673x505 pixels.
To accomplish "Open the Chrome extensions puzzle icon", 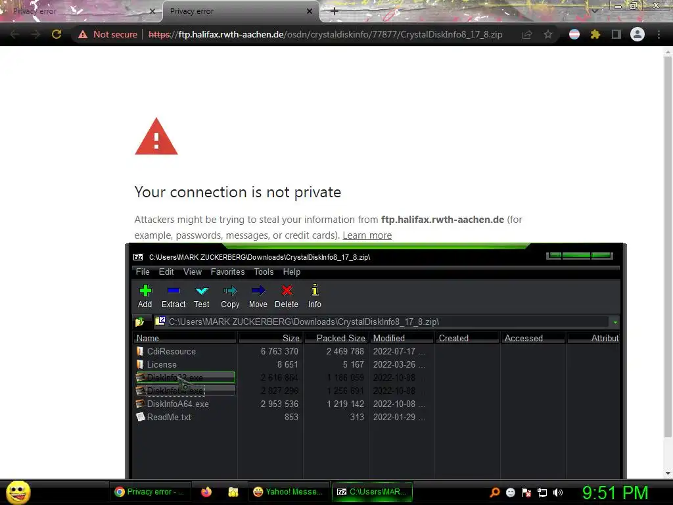I will 595,34.
